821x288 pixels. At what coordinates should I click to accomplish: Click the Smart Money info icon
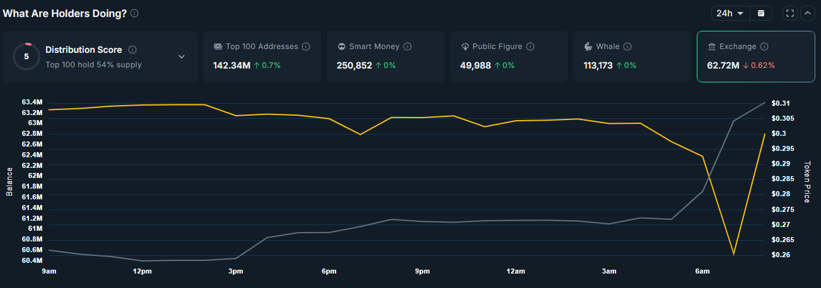point(407,47)
